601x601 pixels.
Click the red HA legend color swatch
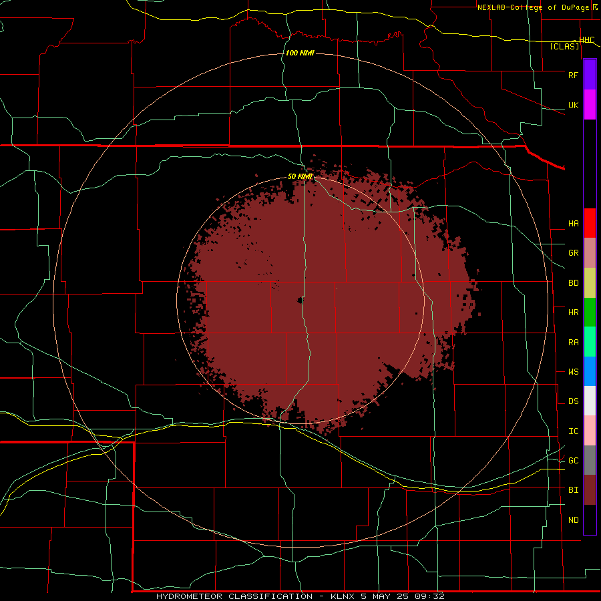tap(590, 223)
